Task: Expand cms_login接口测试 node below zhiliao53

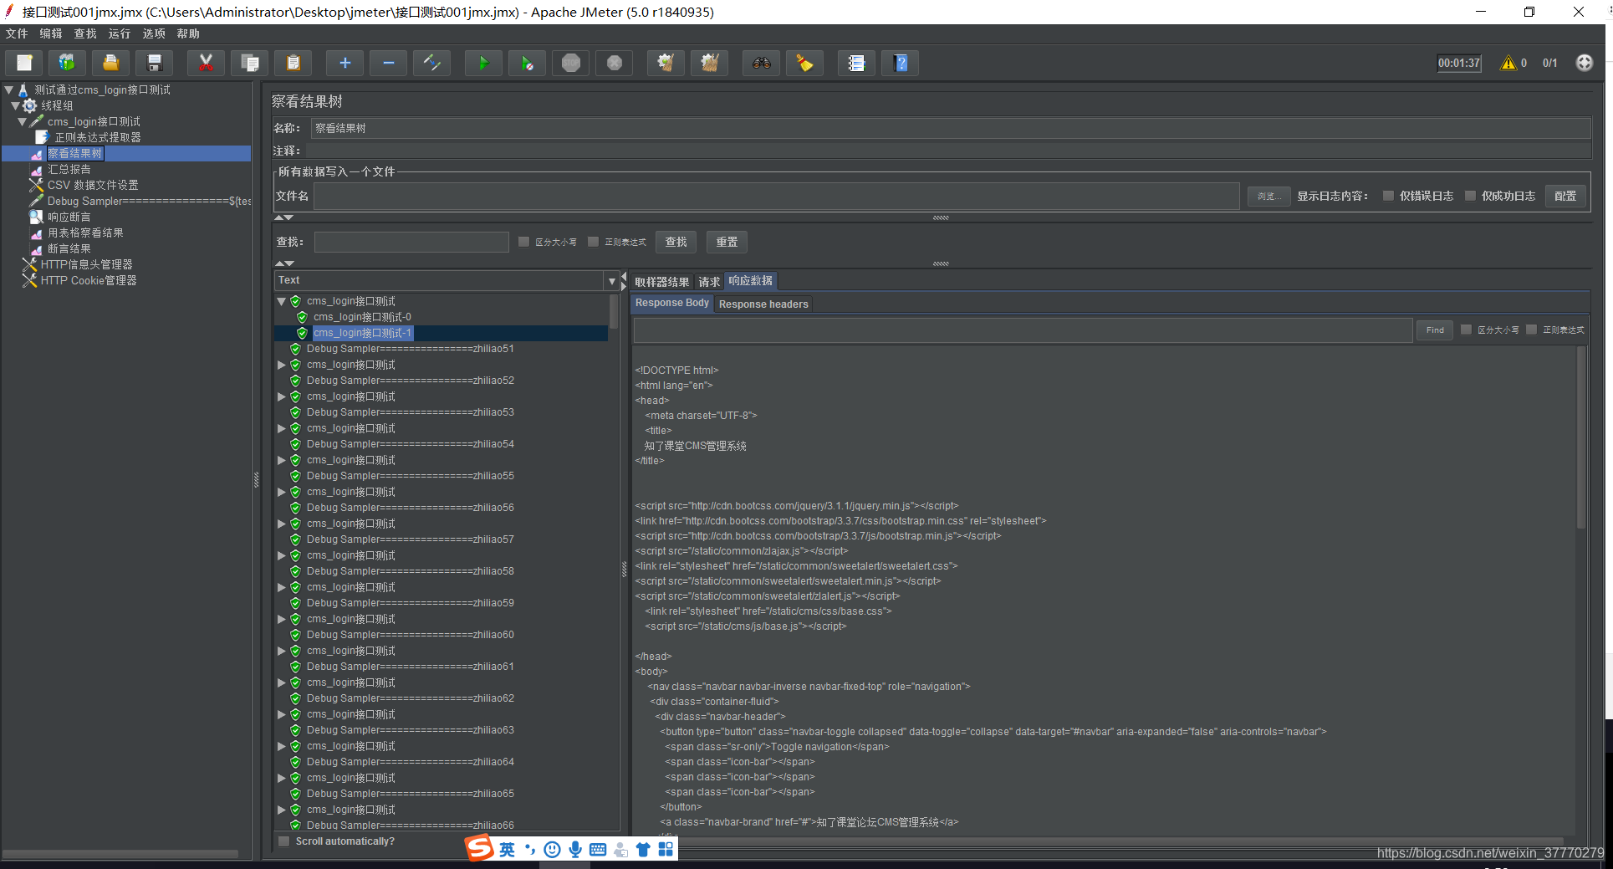Action: point(282,428)
